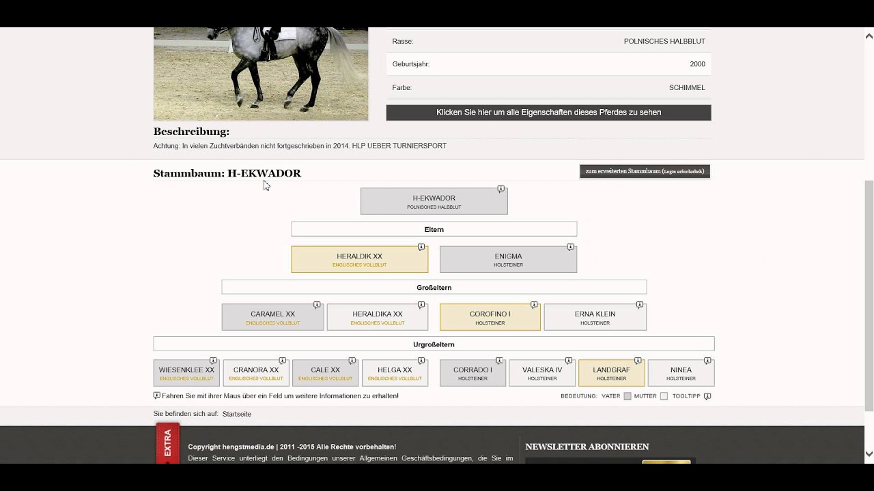The height and width of the screenshot is (491, 874).
Task: Click tooltip icon on COROFINO I box
Action: (x=534, y=305)
